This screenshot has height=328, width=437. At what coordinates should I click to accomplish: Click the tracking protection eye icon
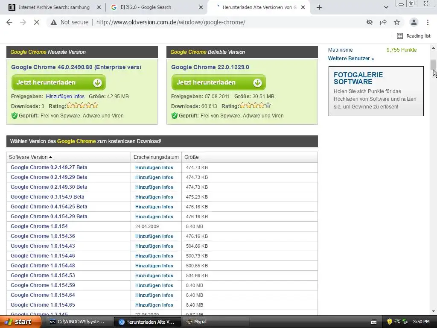pos(370,22)
